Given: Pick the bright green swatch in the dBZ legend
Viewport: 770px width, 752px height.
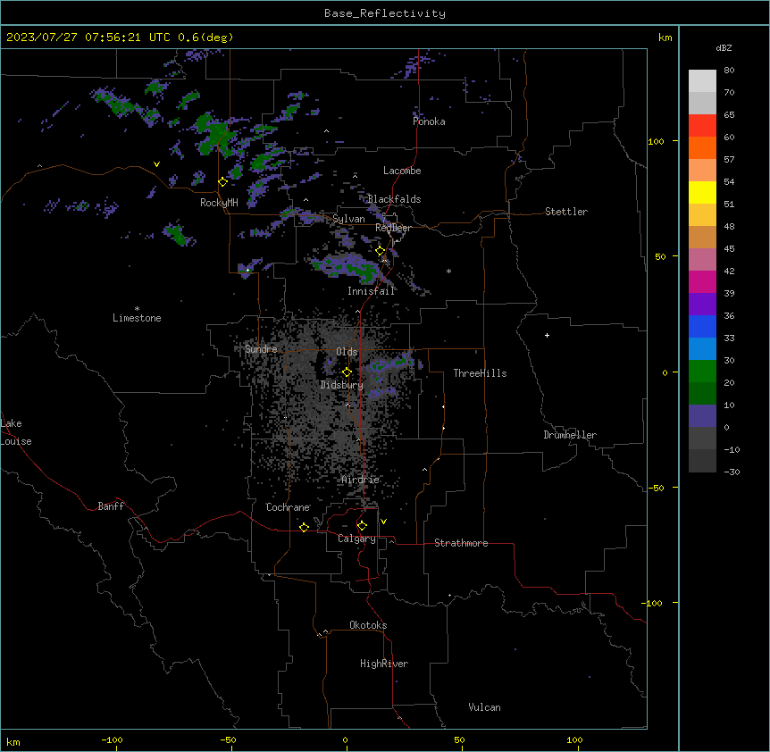Looking at the screenshot, I should tap(702, 372).
